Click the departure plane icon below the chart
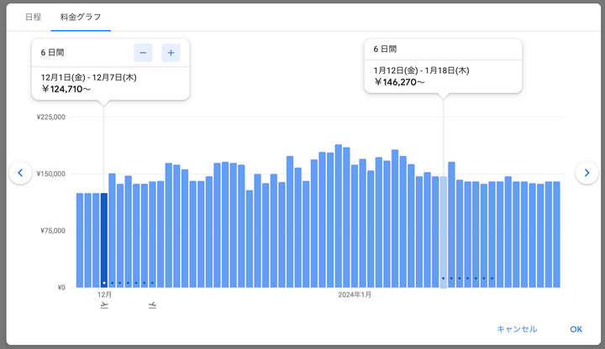The width and height of the screenshot is (605, 349). click(104, 305)
